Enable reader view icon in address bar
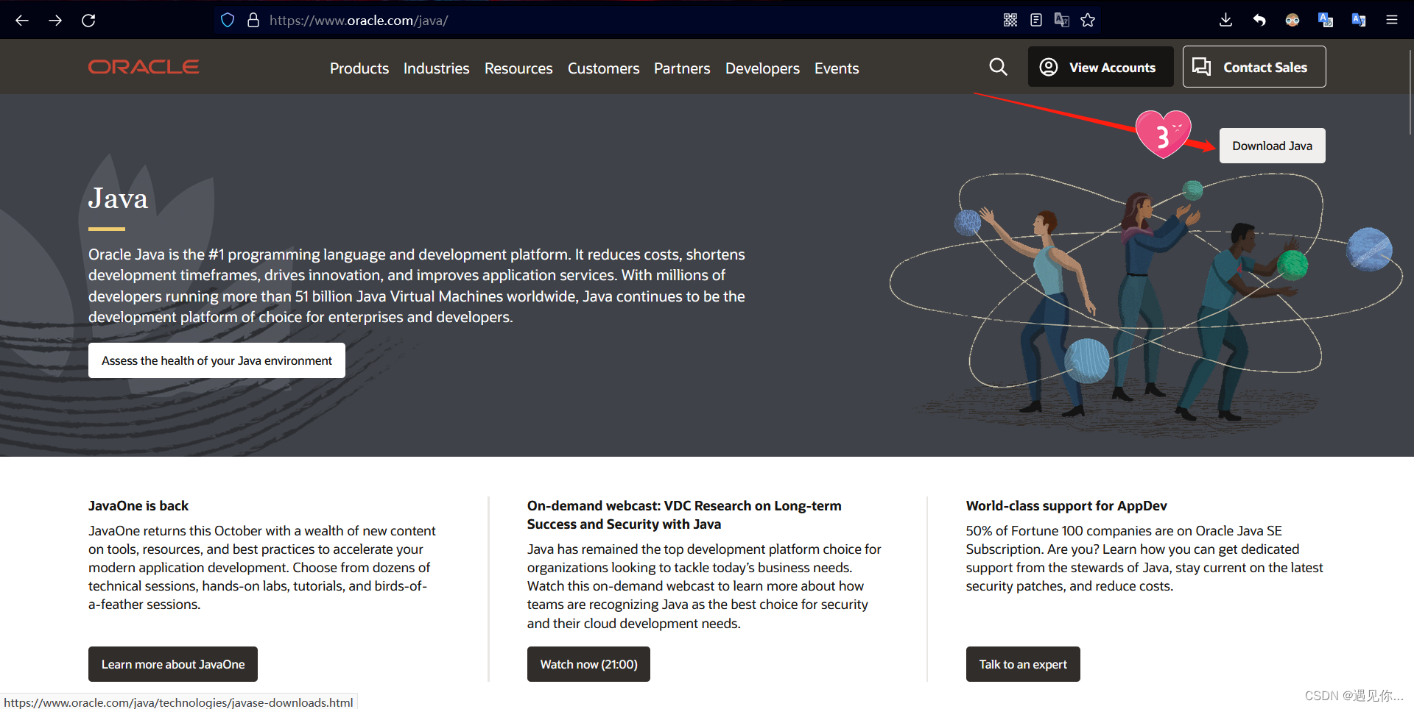The image size is (1414, 709). (1036, 20)
